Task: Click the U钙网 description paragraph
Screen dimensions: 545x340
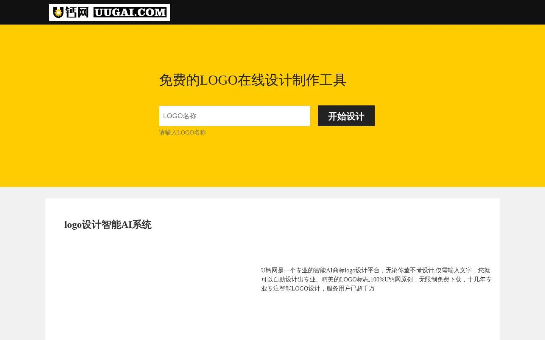Action: (376, 280)
